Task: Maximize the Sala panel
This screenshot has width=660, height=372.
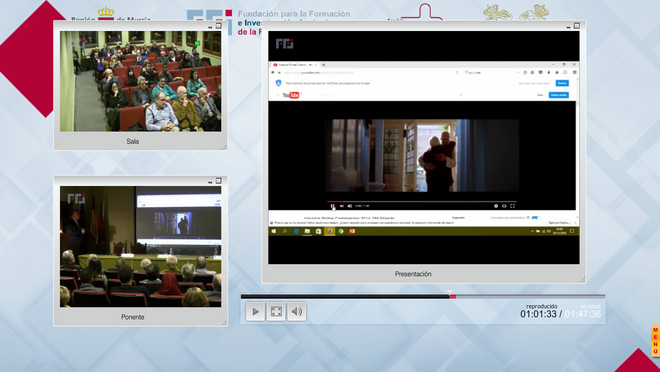Action: click(219, 26)
